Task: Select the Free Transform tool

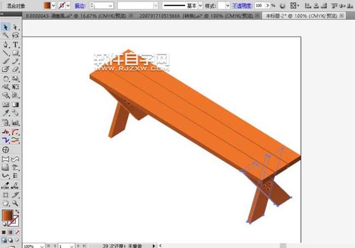Action: (15, 87)
